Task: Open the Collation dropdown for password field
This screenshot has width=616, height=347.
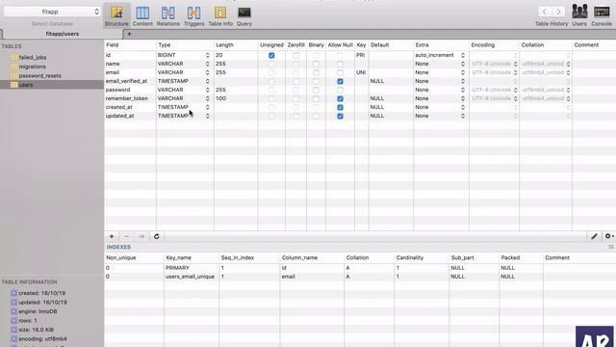Action: 568,90
